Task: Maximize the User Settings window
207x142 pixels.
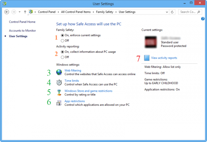Action: [x=191, y=3]
